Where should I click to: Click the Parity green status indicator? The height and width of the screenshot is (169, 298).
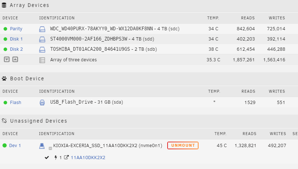pyautogui.click(x=5, y=29)
